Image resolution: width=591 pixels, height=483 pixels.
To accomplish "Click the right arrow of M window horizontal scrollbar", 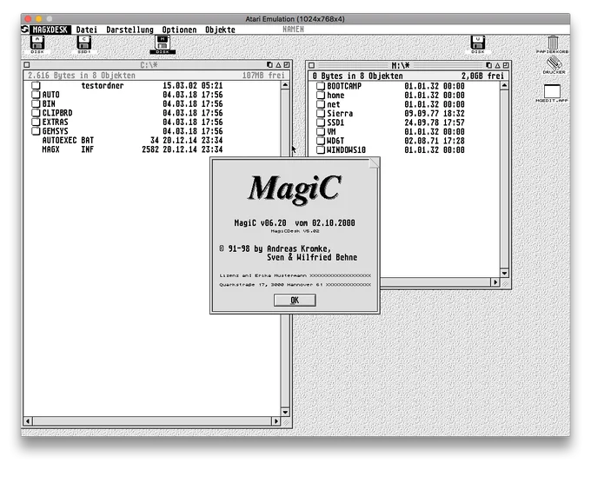I will coord(495,282).
